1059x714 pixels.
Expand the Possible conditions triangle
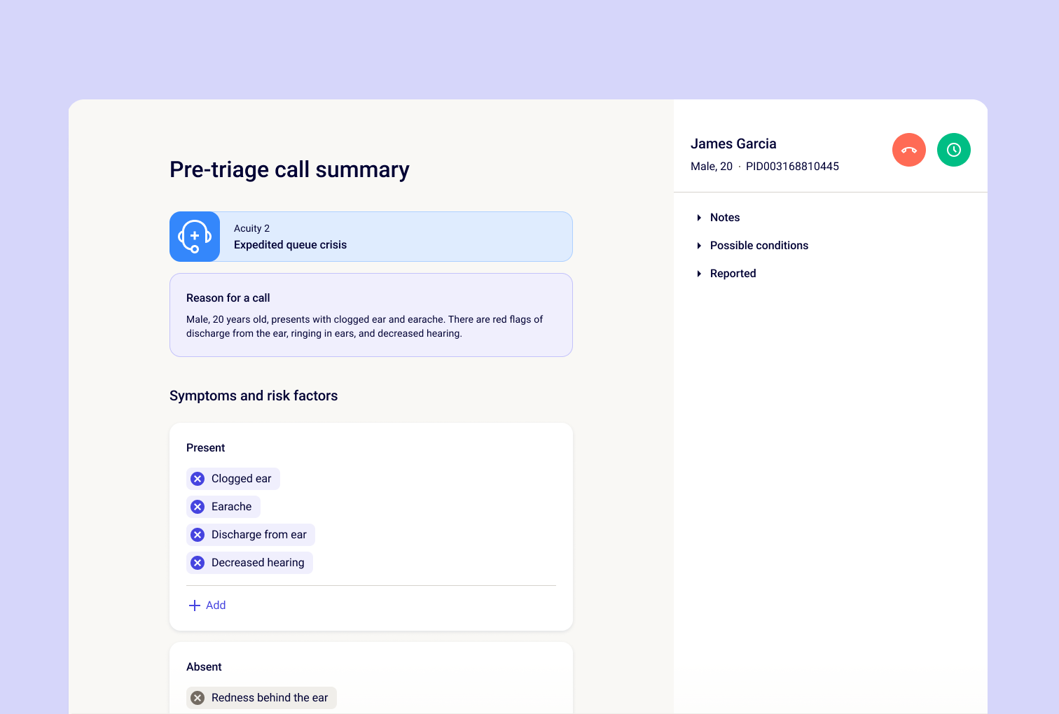[699, 246]
